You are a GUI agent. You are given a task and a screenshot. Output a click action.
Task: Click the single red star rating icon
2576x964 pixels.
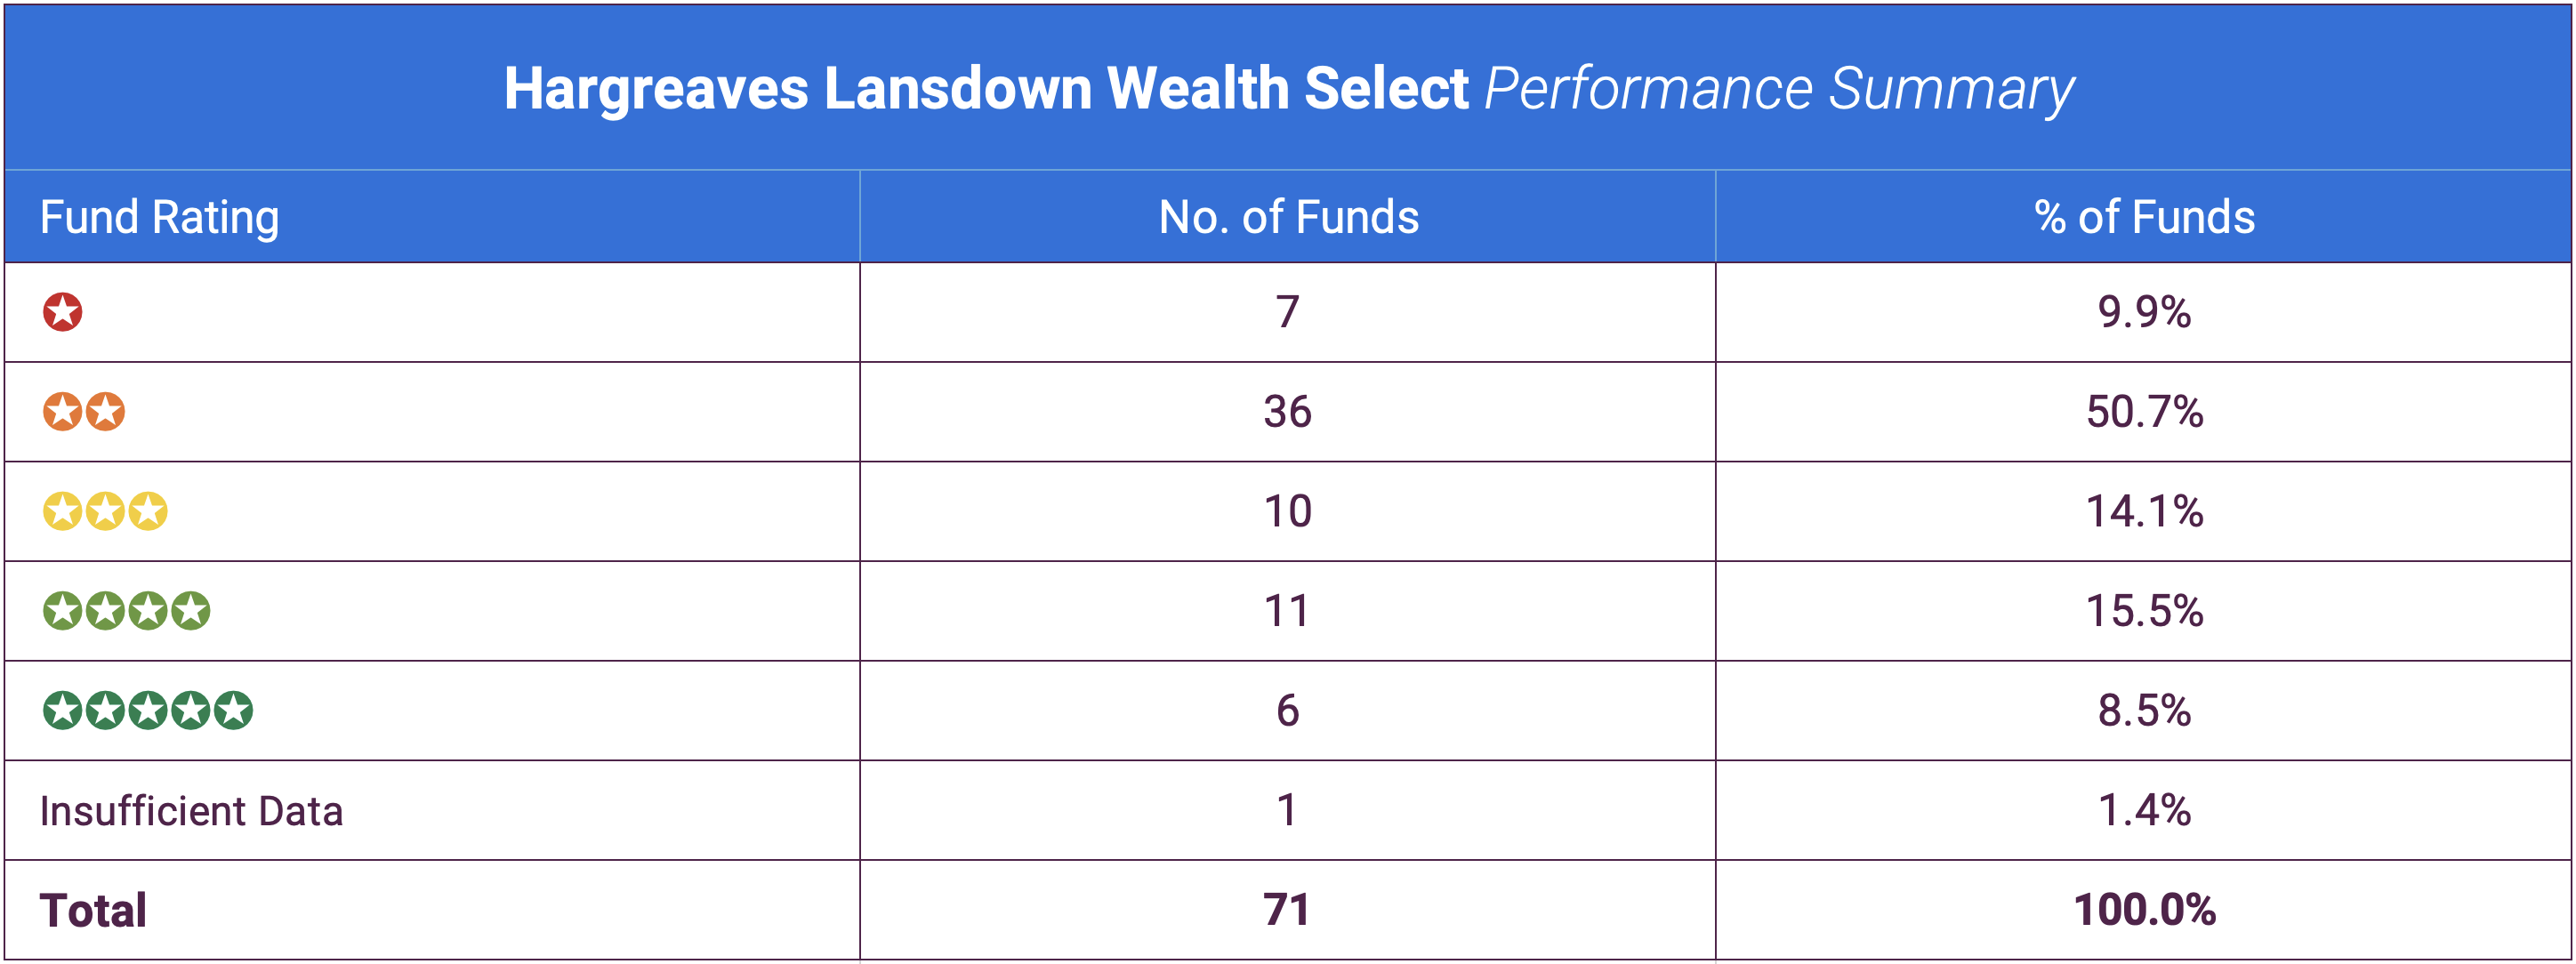click(x=62, y=312)
